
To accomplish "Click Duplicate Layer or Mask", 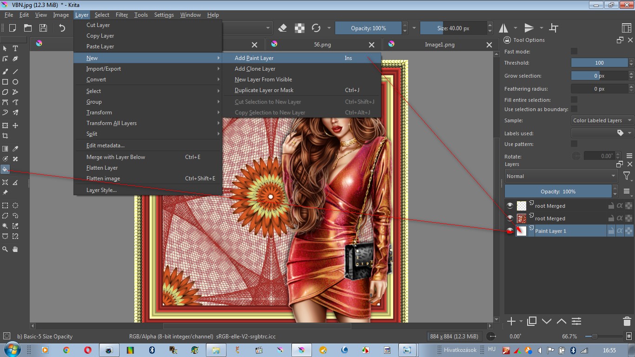I will [301, 90].
